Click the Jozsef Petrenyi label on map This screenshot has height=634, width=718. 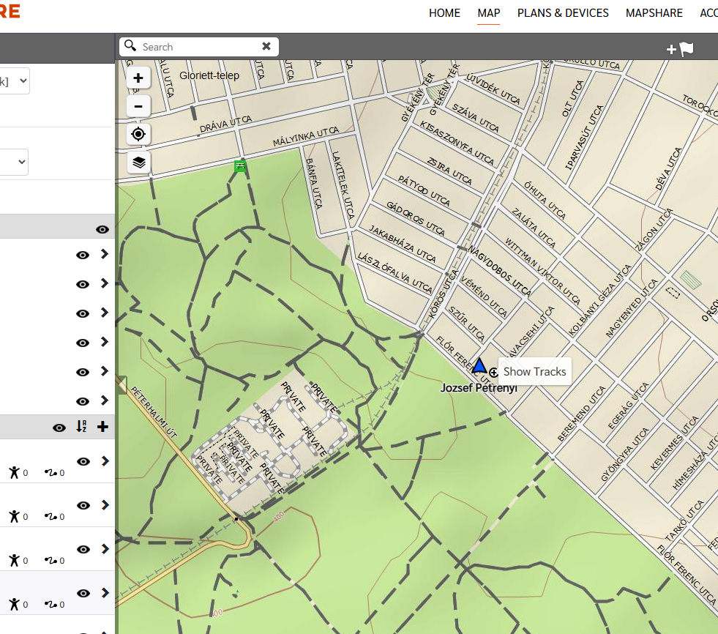(479, 388)
